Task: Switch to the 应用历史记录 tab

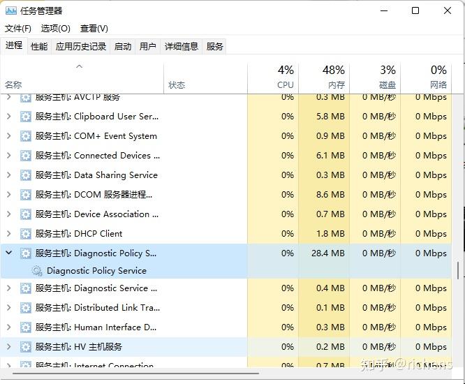Action: pos(81,47)
